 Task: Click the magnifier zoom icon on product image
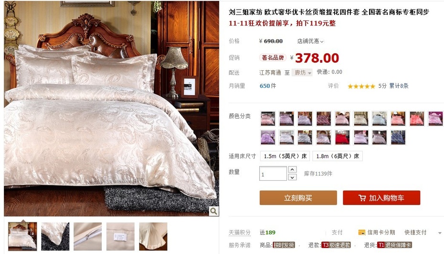pyautogui.click(x=214, y=211)
